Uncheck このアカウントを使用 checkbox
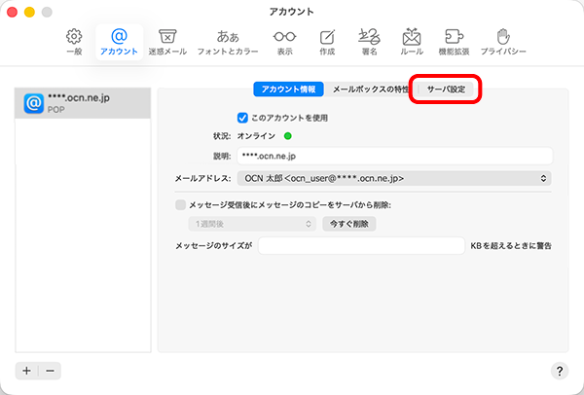 point(243,117)
